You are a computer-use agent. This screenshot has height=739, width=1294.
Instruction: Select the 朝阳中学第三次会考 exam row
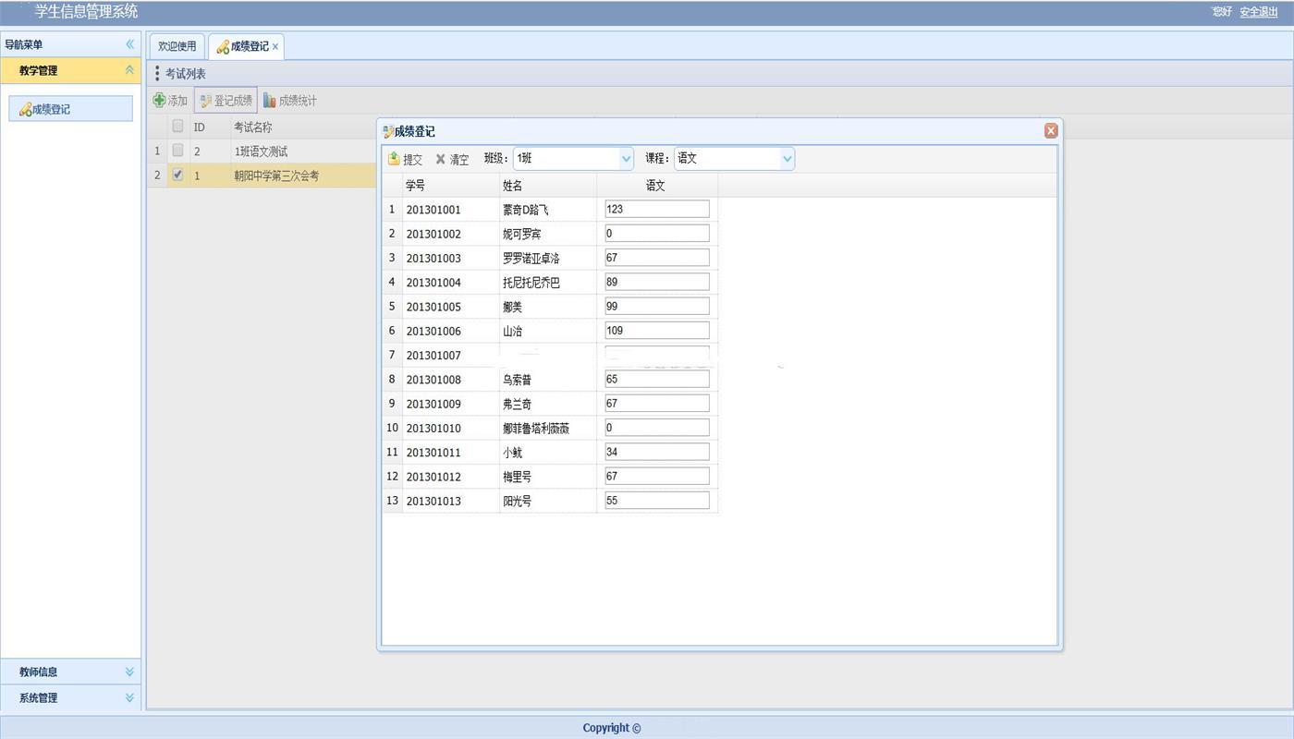262,176
